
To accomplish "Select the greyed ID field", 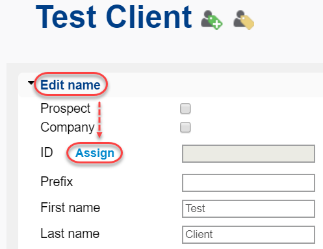I will coord(248,154).
